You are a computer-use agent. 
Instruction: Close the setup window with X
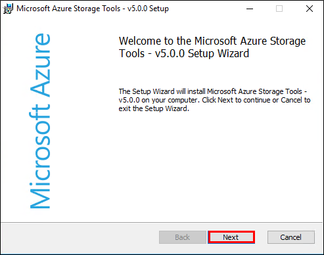click(310, 9)
